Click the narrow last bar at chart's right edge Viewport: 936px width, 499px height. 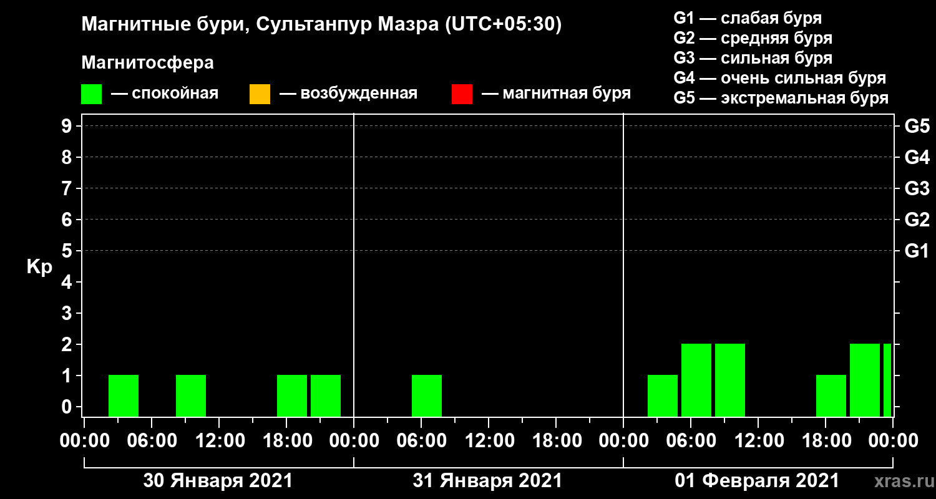[887, 380]
